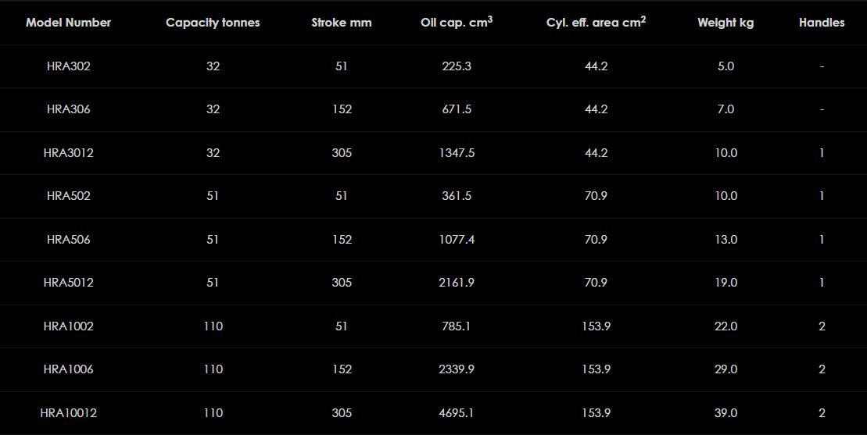Screen dimensions: 867x435
Task: Select model HRA302 cell
Action: tap(69, 66)
